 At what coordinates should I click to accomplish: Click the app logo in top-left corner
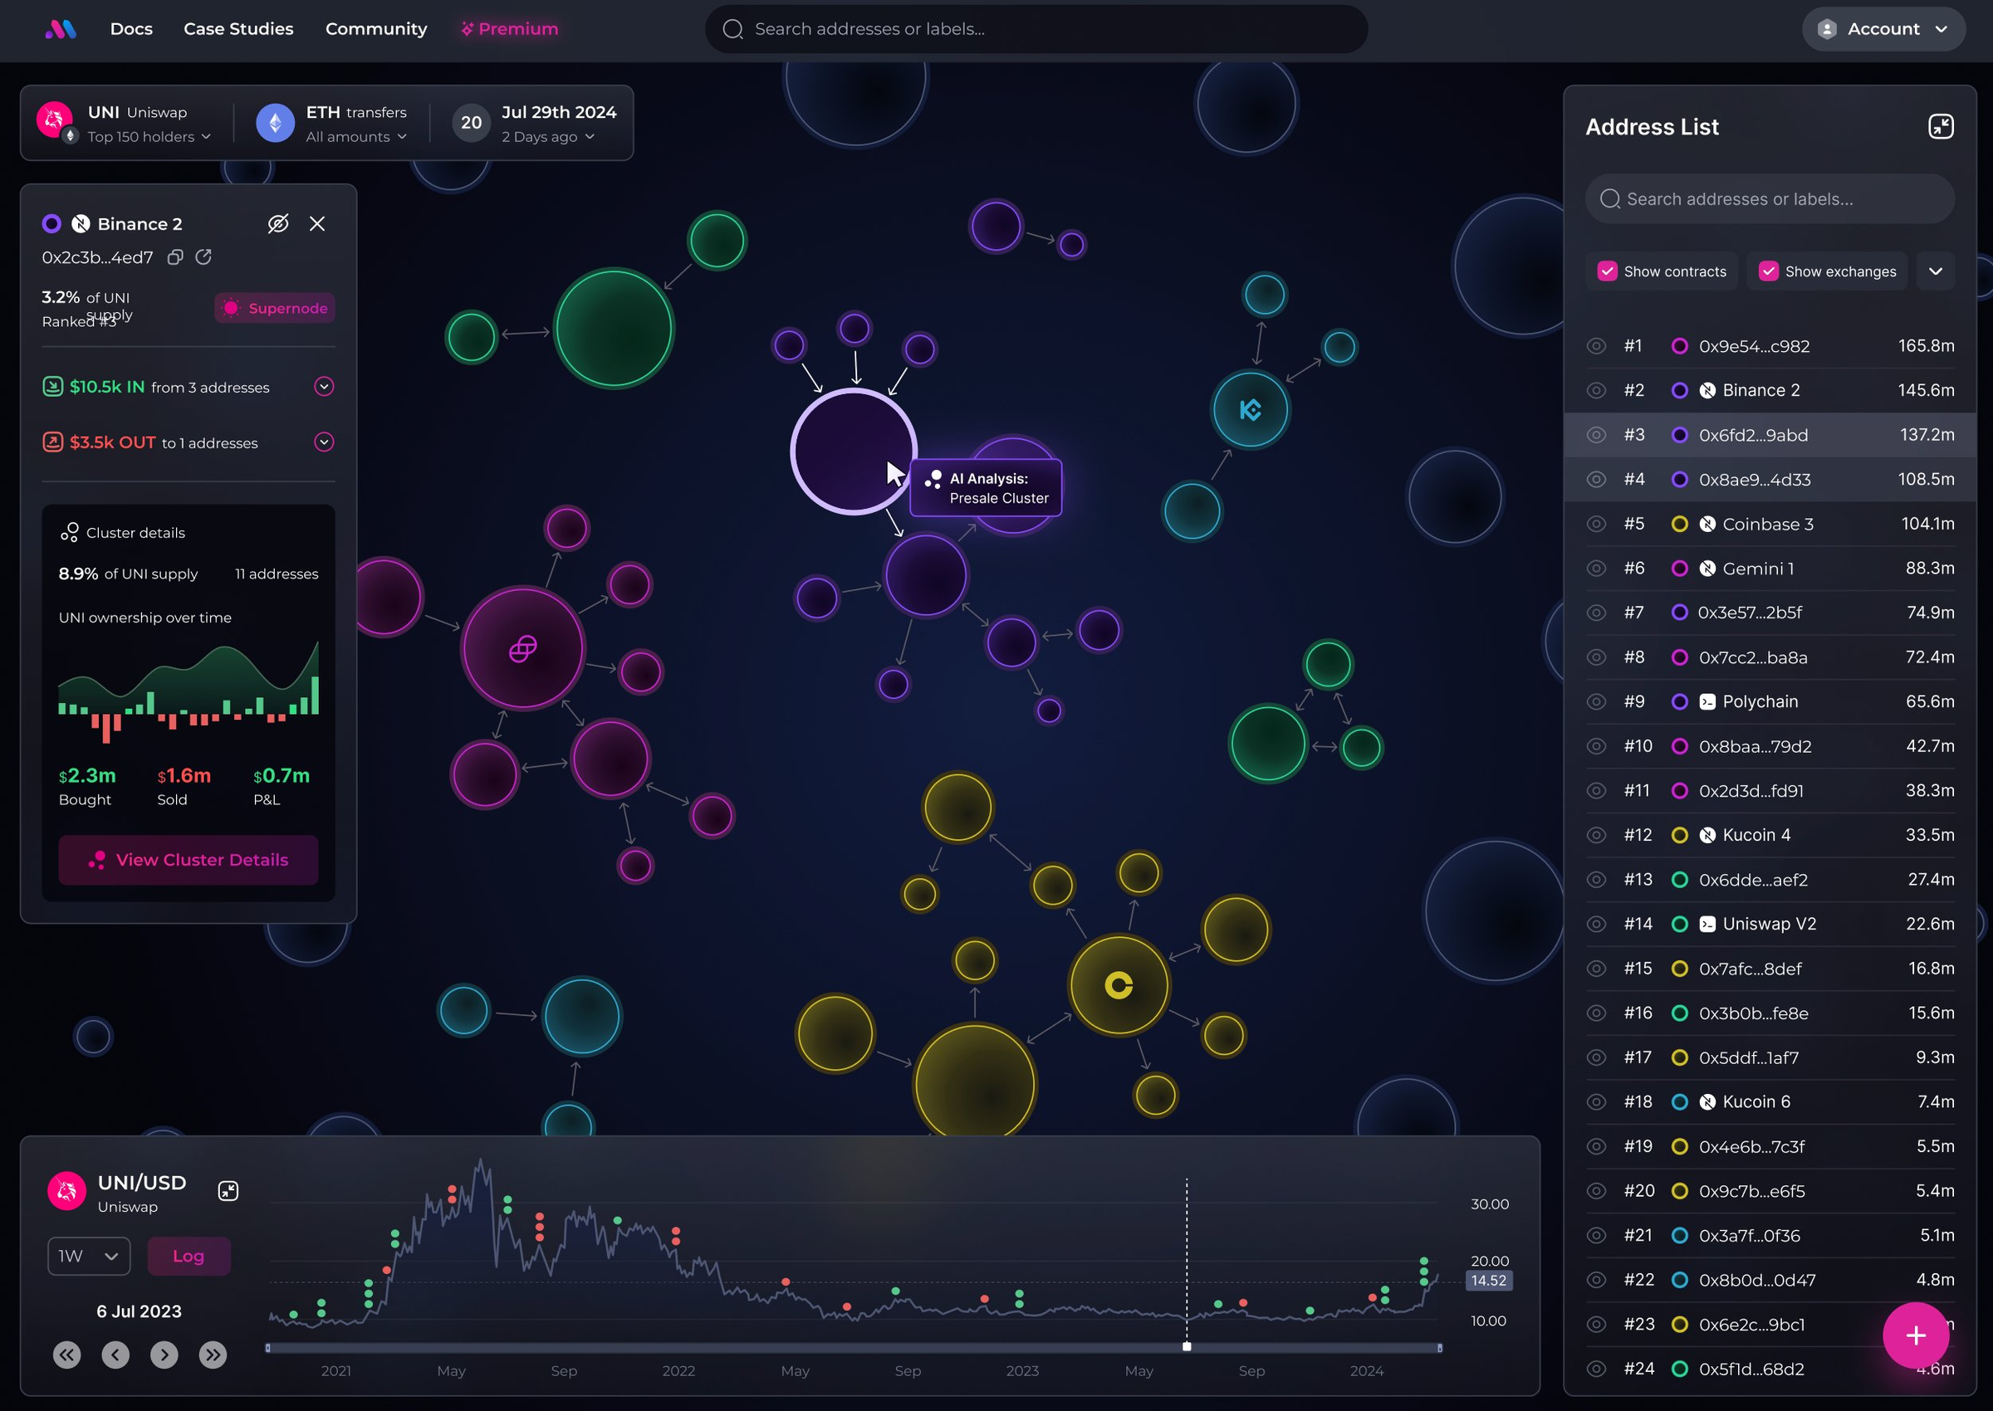[x=60, y=29]
